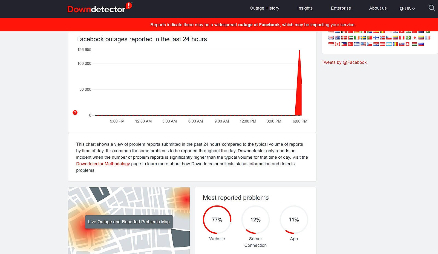The height and width of the screenshot is (254, 438).
Task: Open the Enterprise navigation item
Action: 341,8
